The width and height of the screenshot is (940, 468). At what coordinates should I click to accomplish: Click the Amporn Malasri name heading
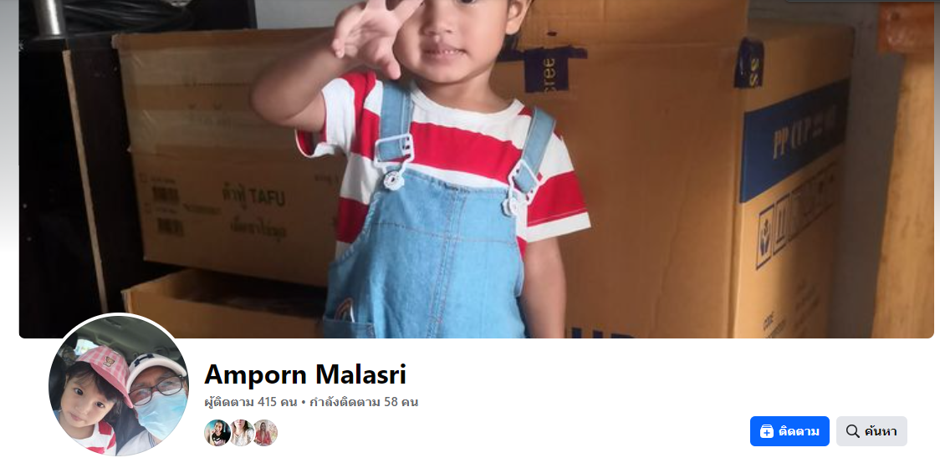305,374
